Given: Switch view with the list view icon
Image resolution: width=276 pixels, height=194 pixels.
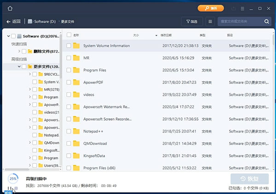Looking at the screenshot, I should (x=210, y=22).
